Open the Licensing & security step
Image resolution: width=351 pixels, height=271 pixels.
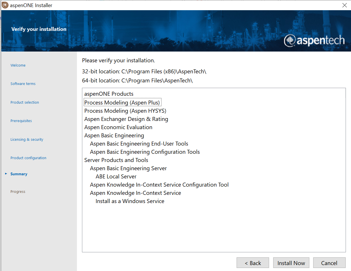(27, 139)
